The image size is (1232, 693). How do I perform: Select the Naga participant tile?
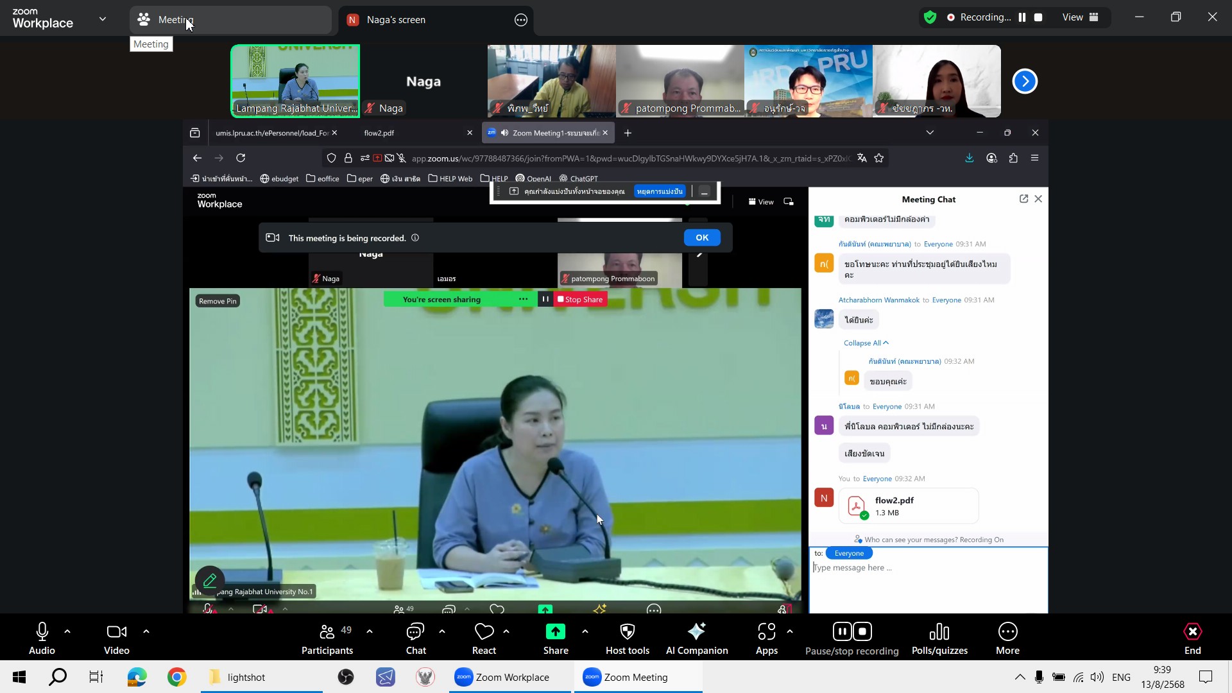pos(424,81)
